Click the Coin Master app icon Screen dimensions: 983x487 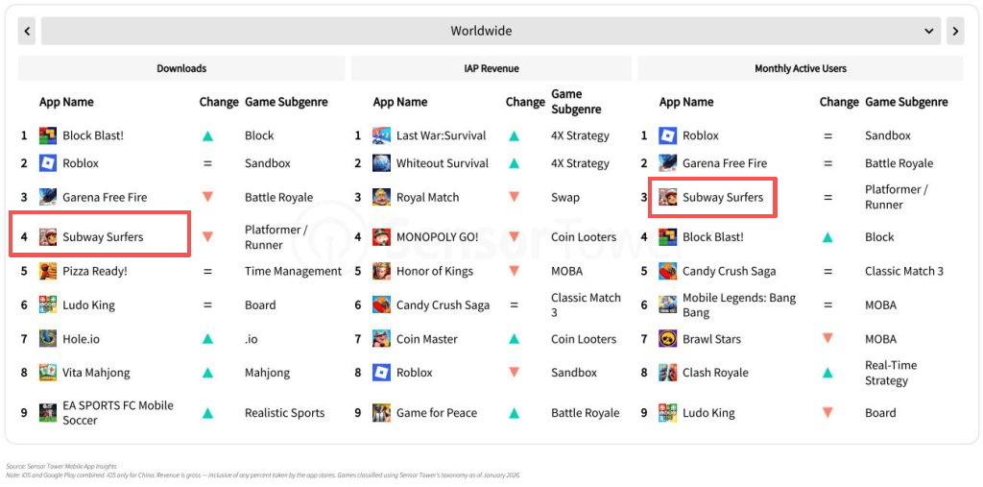point(381,339)
